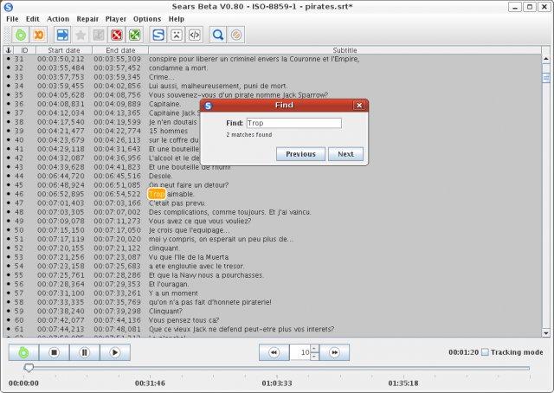Open the Player menu
This screenshot has height=393, width=554.
click(115, 19)
